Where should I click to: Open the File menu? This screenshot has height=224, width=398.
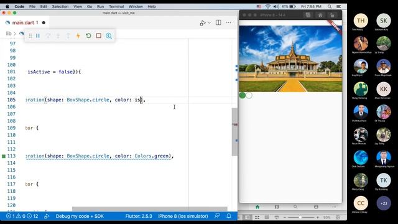tap(32, 7)
